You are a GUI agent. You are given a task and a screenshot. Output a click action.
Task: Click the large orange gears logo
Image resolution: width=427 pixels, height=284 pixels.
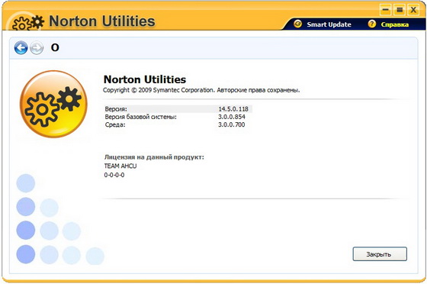[x=53, y=104]
